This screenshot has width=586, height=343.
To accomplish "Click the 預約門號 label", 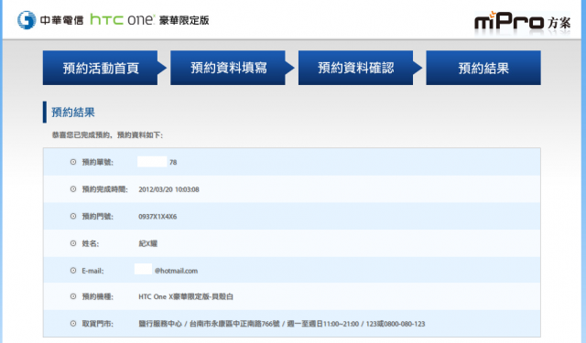I will point(98,217).
